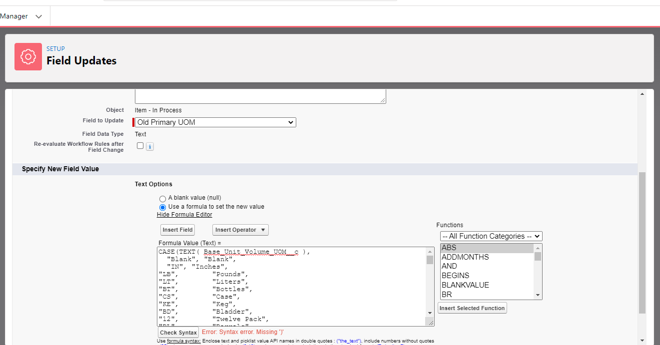Click the Hide Formula Editor link

pos(184,215)
